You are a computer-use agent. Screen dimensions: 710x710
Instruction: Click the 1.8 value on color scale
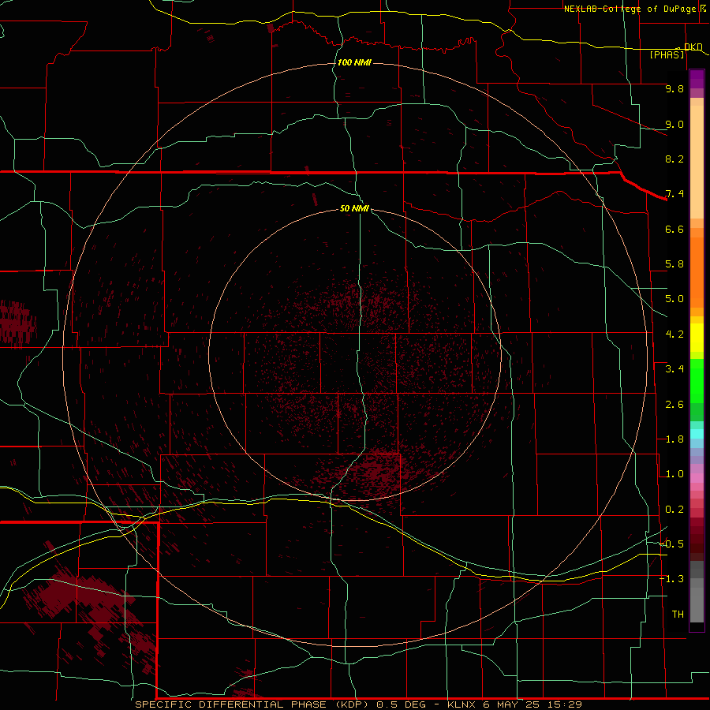674,439
